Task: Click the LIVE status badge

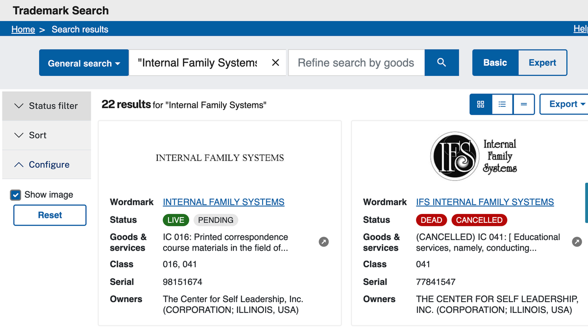Action: pyautogui.click(x=175, y=220)
